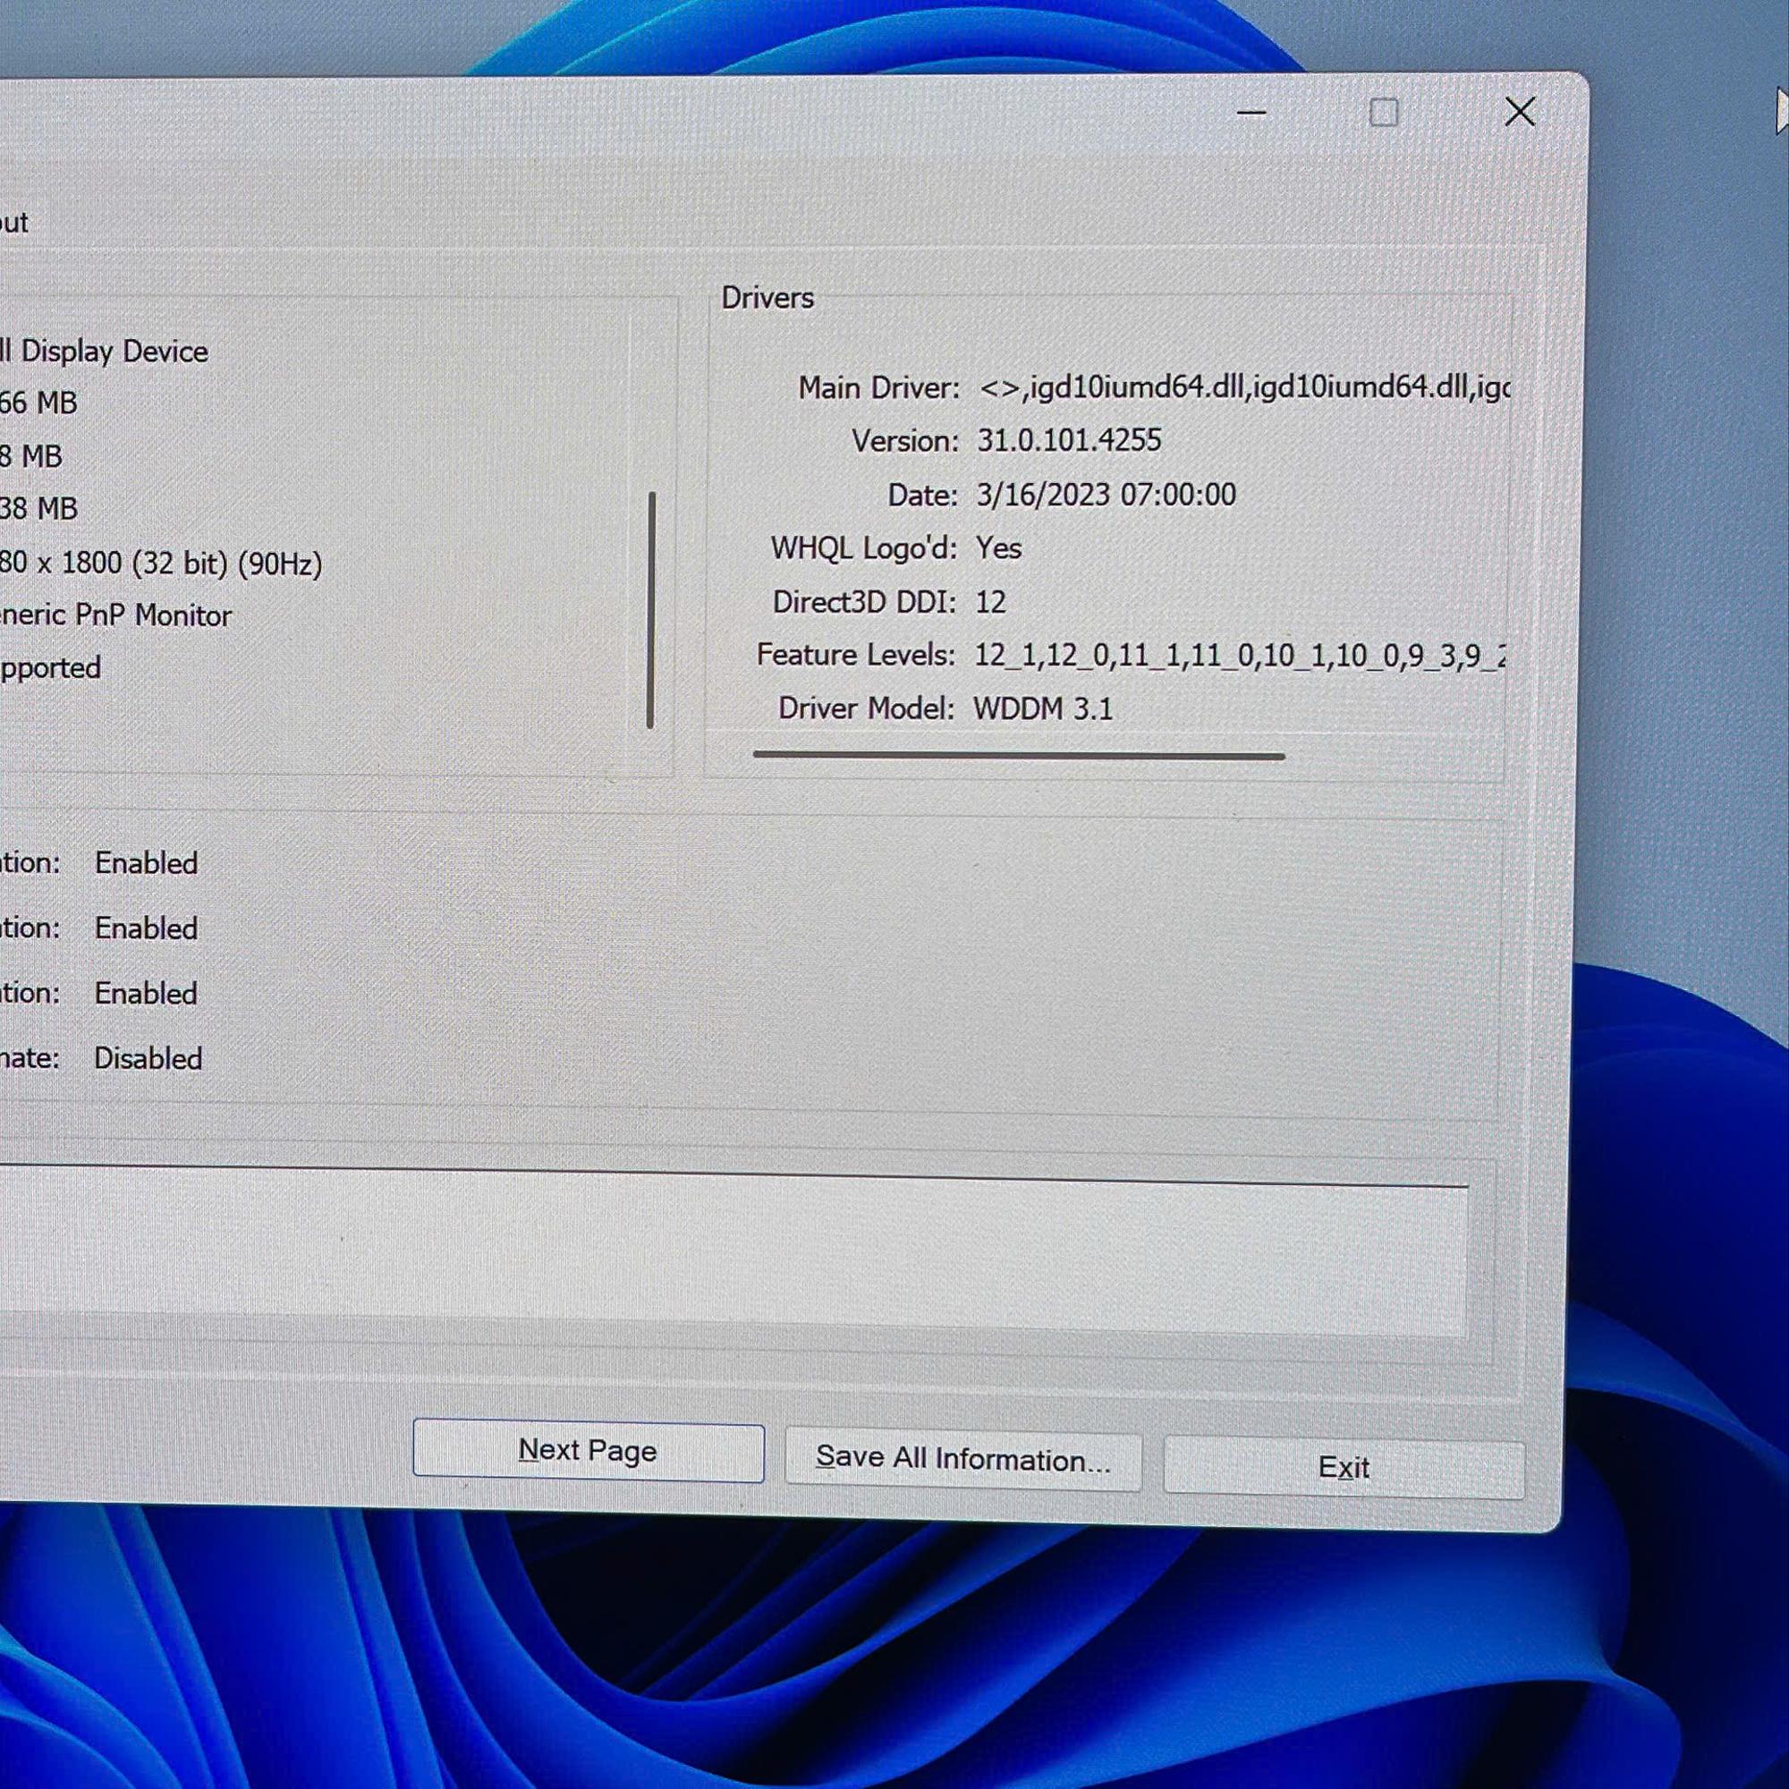Click the Disabled feature status
This screenshot has width=1789, height=1789.
148,1058
